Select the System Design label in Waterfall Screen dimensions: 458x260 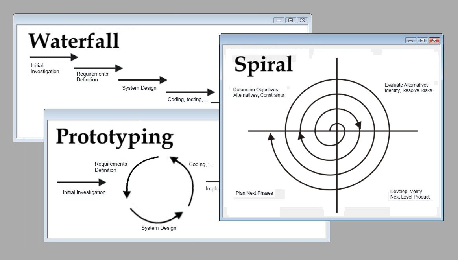[139, 88]
